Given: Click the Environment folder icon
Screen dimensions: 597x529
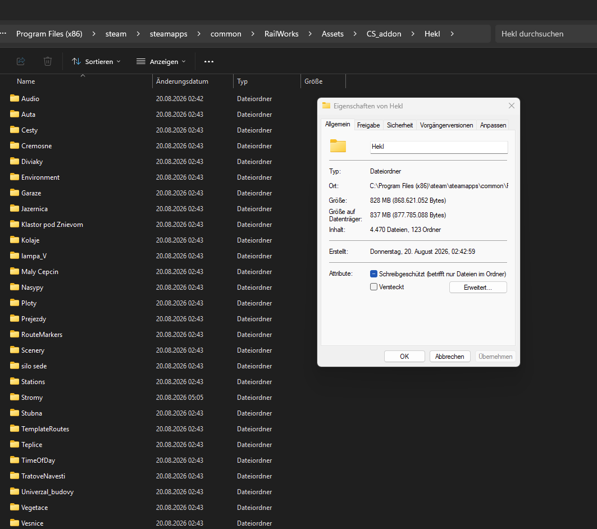Looking at the screenshot, I should [x=15, y=177].
